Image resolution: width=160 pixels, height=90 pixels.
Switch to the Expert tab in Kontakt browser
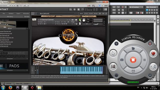pos(18,13)
